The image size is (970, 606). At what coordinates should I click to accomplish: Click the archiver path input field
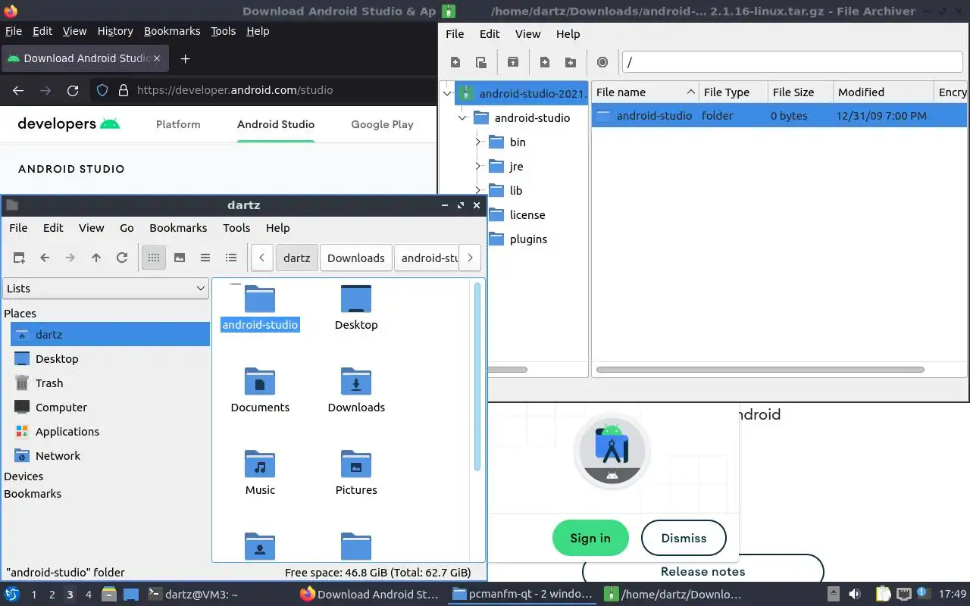792,62
